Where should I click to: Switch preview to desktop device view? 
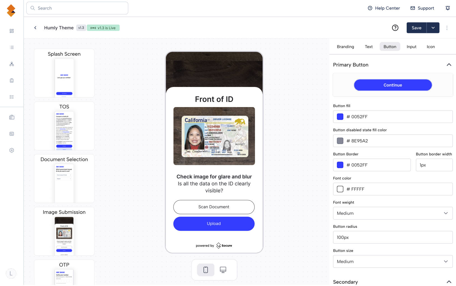(x=223, y=270)
